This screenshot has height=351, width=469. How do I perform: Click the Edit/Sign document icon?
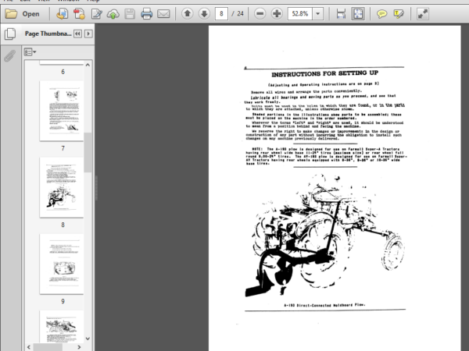(x=96, y=14)
